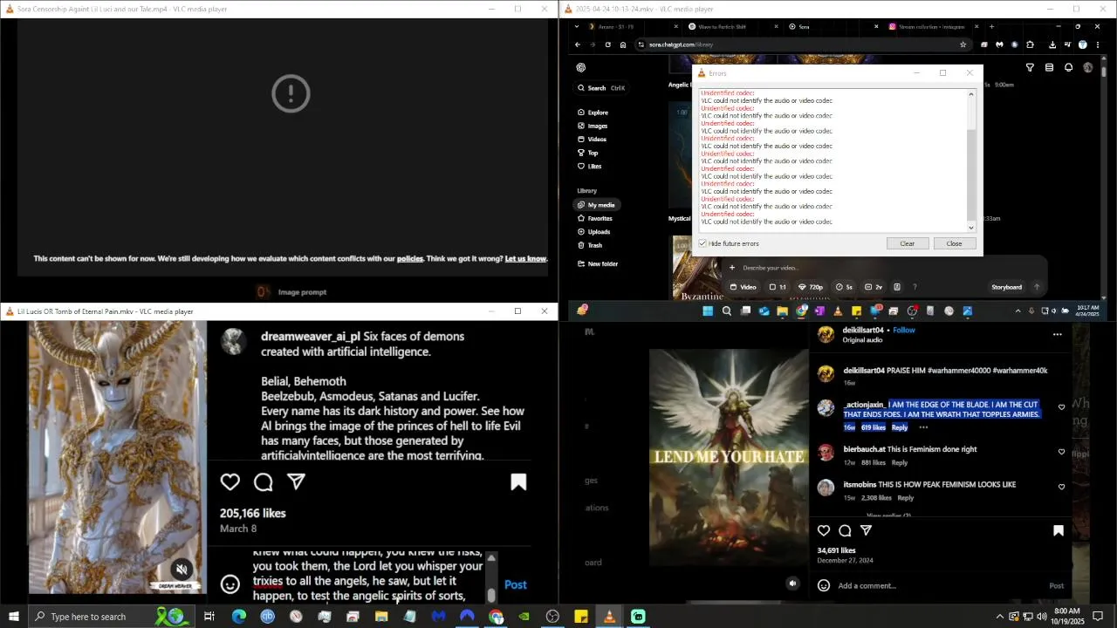The height and width of the screenshot is (628, 1117).
Task: Tick the Hide future errors checkbox
Action: 702,243
